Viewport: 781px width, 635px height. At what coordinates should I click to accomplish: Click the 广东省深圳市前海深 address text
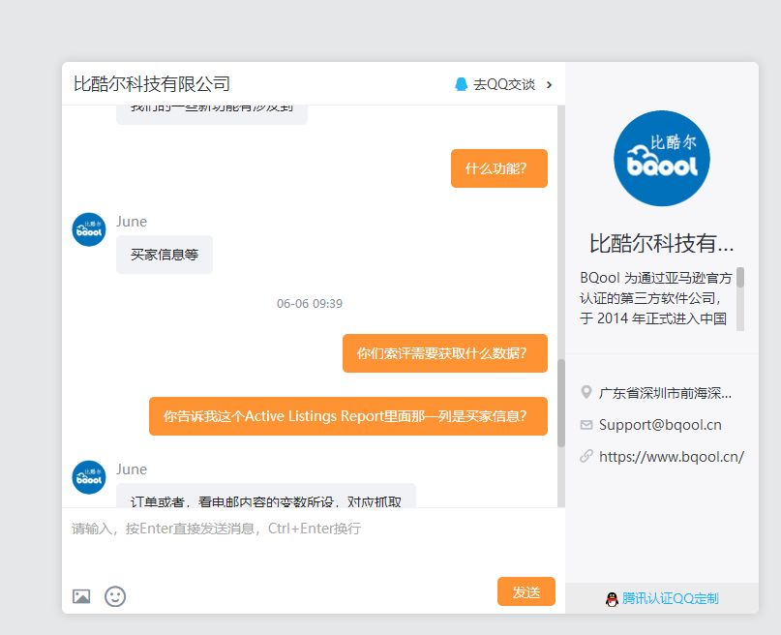pos(665,393)
